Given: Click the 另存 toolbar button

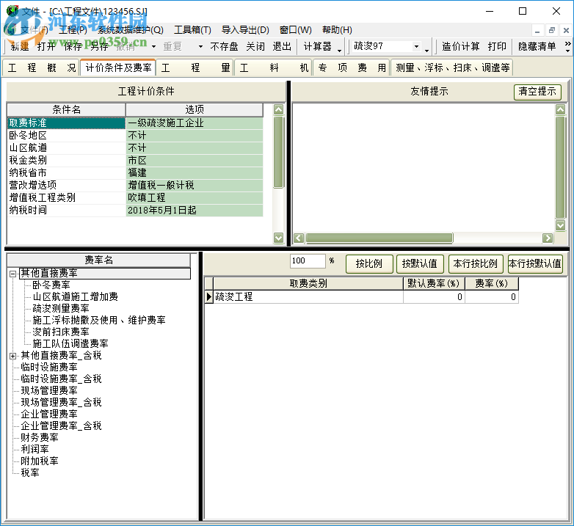Looking at the screenshot, I should [99, 46].
